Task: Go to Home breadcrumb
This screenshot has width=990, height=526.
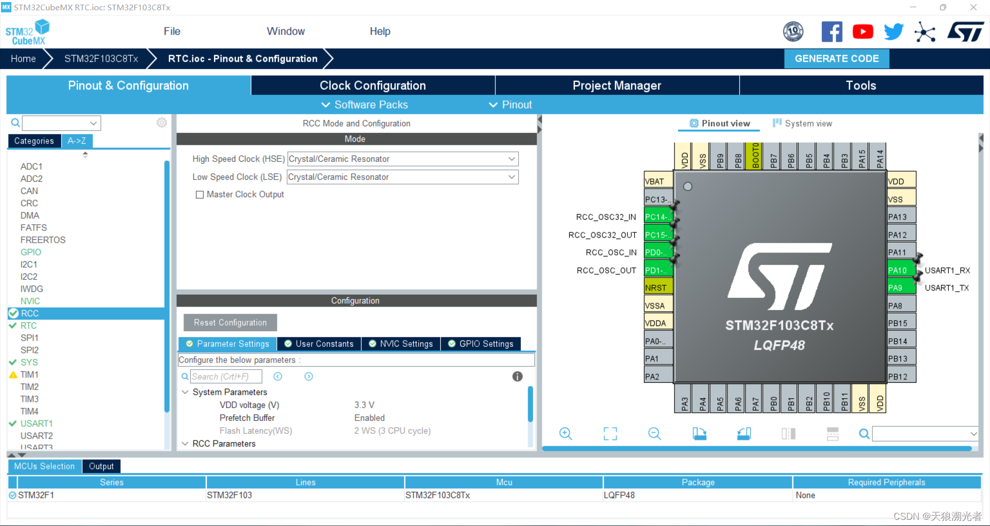Action: (23, 59)
